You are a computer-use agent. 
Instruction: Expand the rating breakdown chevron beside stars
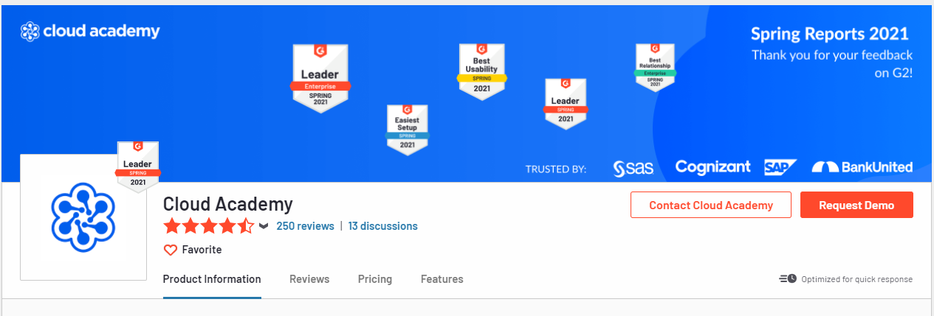coord(264,226)
